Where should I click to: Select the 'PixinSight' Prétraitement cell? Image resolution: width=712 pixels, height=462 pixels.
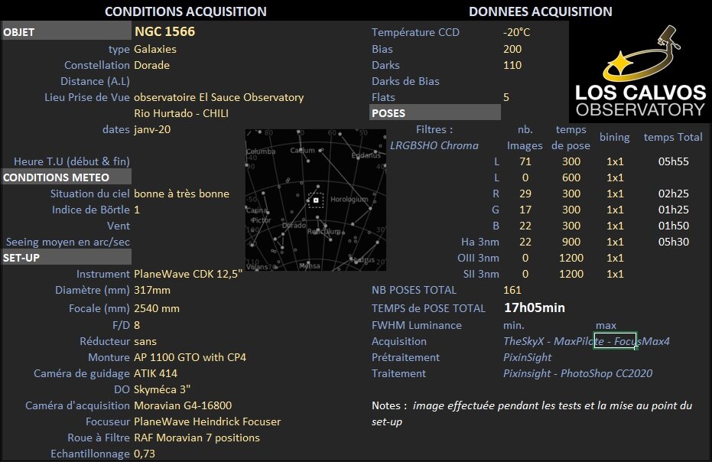527,357
